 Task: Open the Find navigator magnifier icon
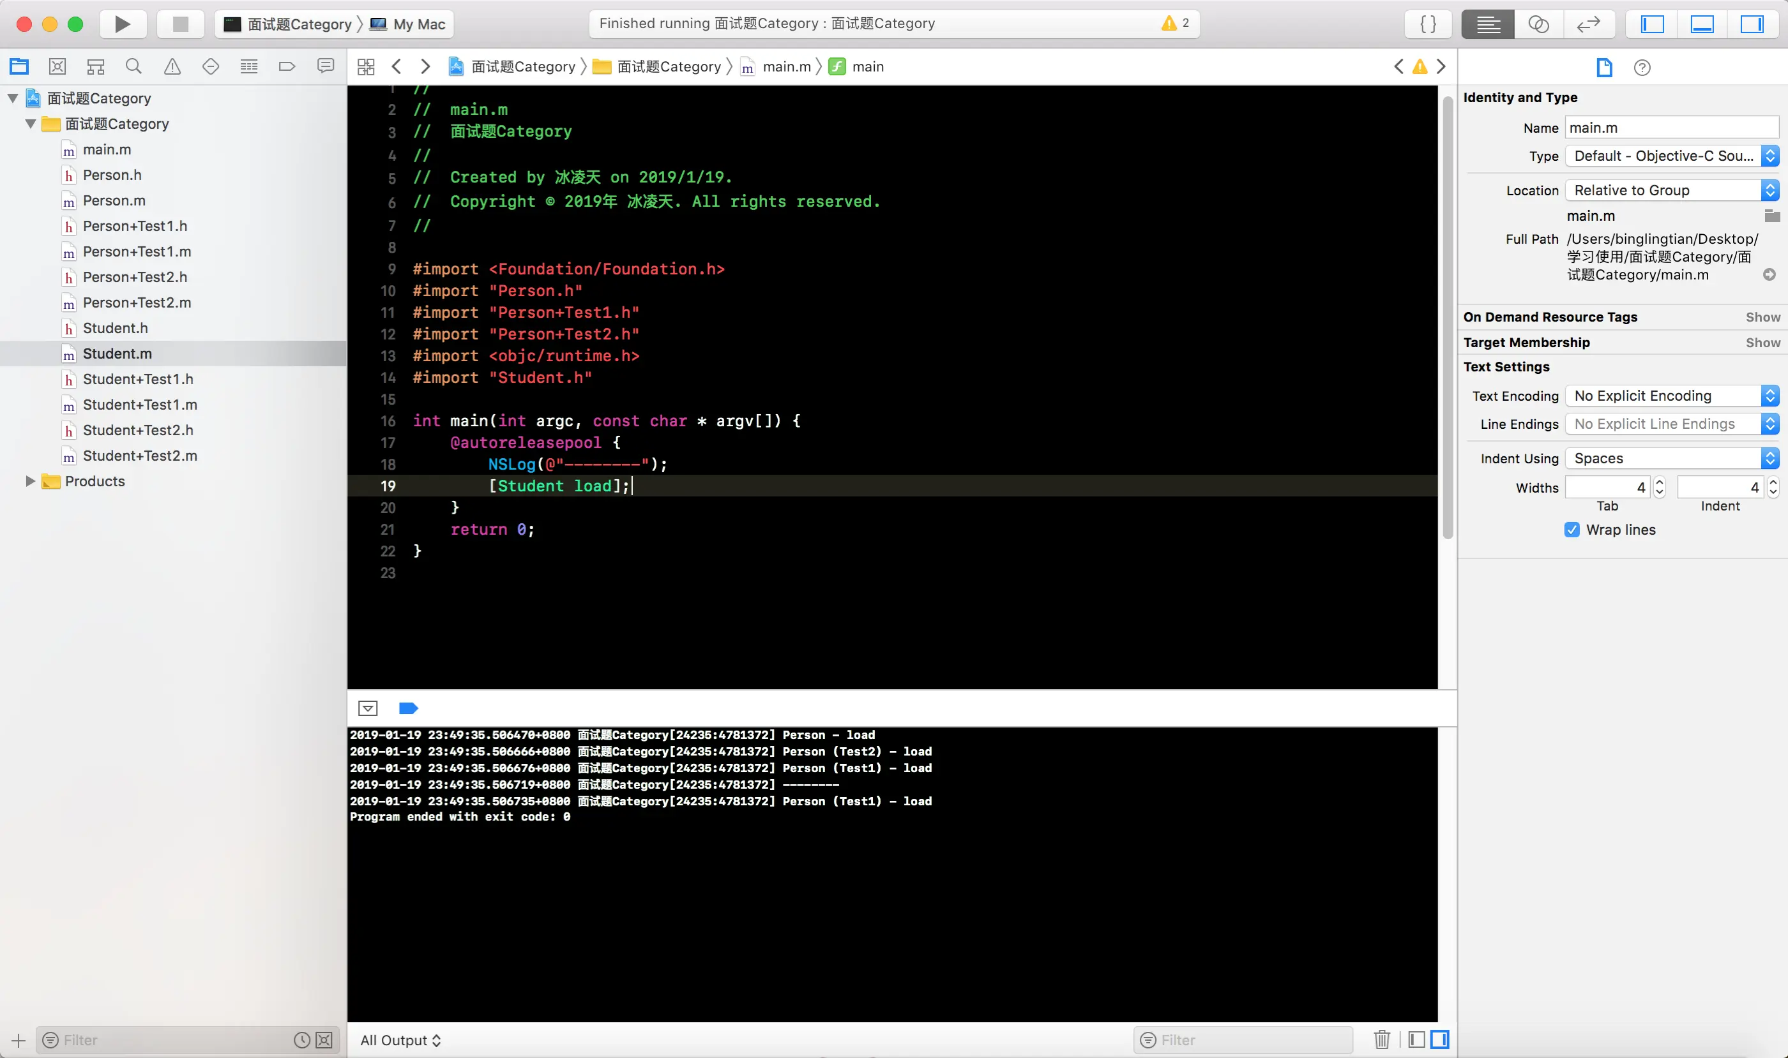(x=133, y=67)
